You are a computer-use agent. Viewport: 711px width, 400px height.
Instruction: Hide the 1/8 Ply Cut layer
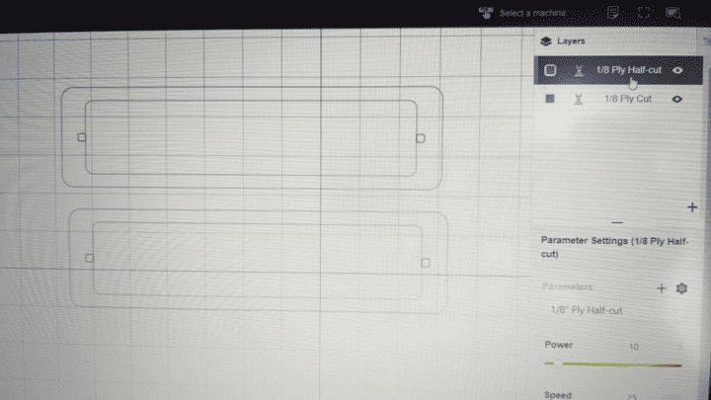677,99
